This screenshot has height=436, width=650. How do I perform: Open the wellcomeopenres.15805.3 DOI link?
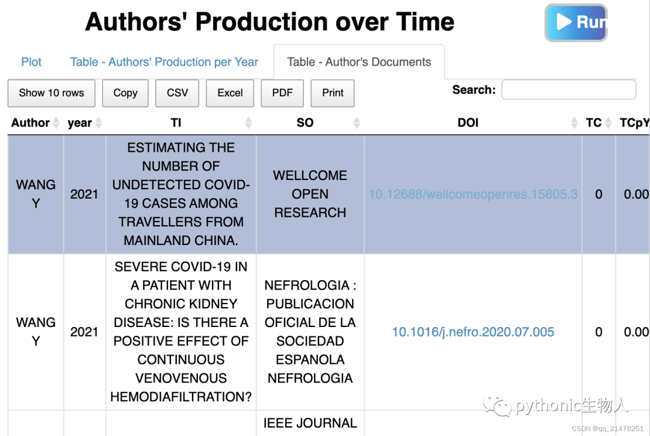point(473,194)
